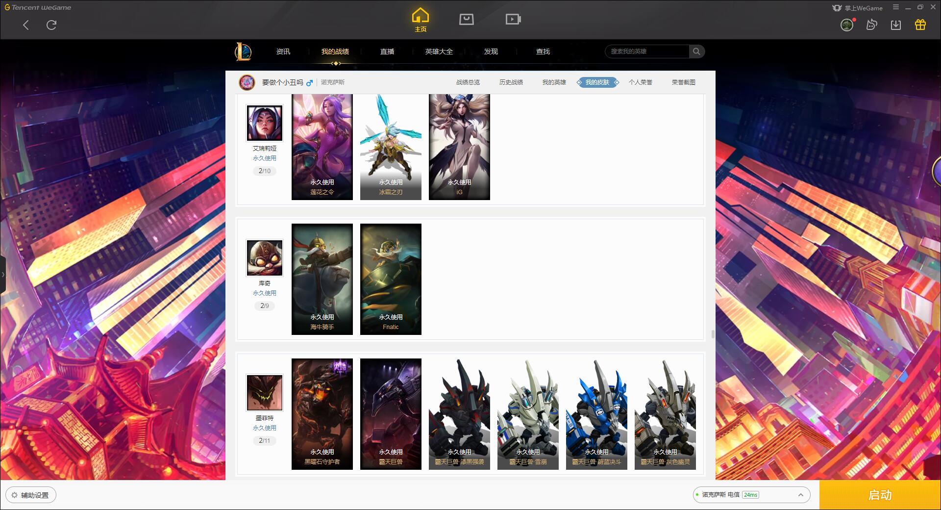Image resolution: width=941 pixels, height=510 pixels.
Task: Click the player name 要做个小丑吗
Action: [x=283, y=82]
